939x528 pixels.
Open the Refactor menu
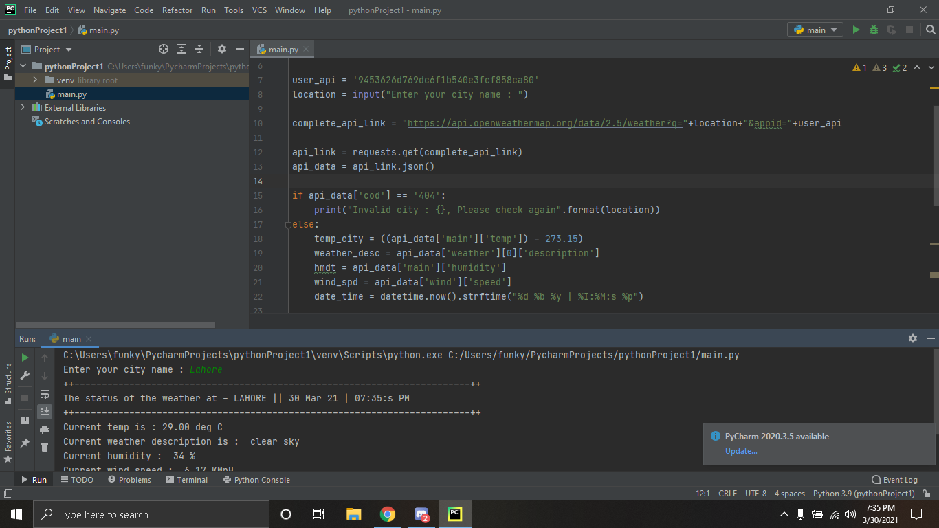point(177,10)
